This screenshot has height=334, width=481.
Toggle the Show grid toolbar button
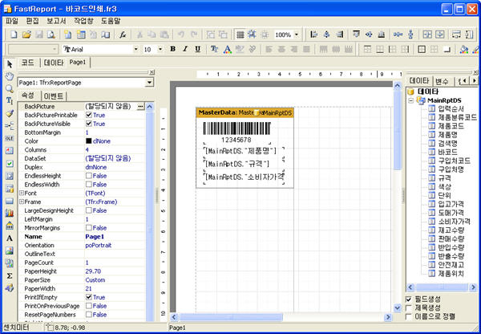(x=240, y=35)
